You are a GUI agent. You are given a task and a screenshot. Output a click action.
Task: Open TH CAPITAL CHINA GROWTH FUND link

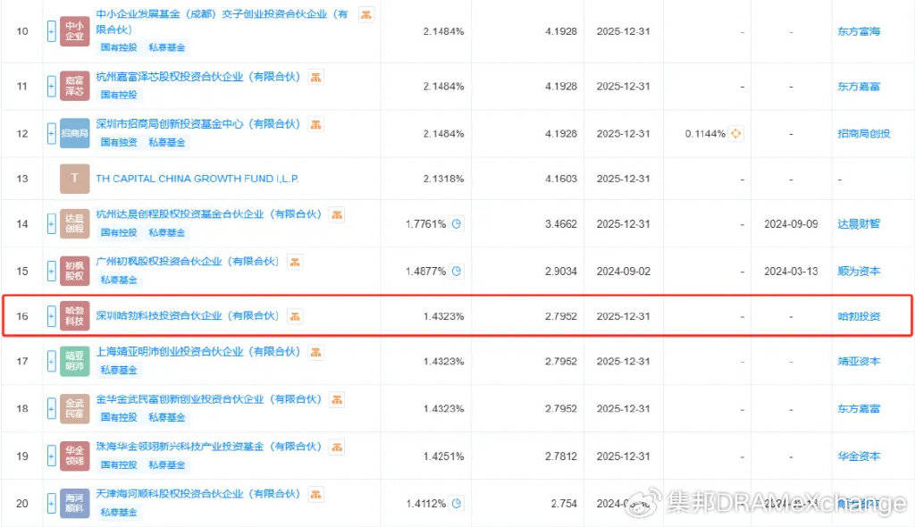pos(197,179)
